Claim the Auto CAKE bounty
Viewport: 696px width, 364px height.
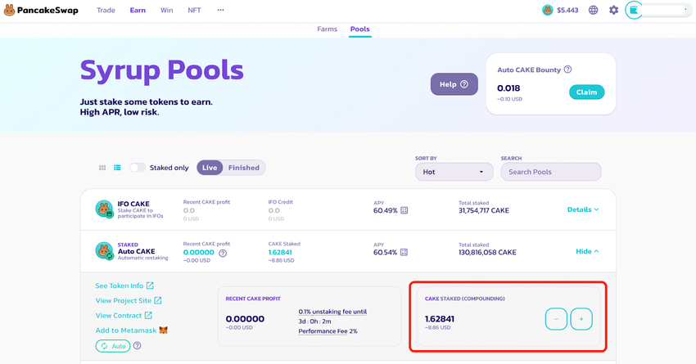(x=586, y=92)
